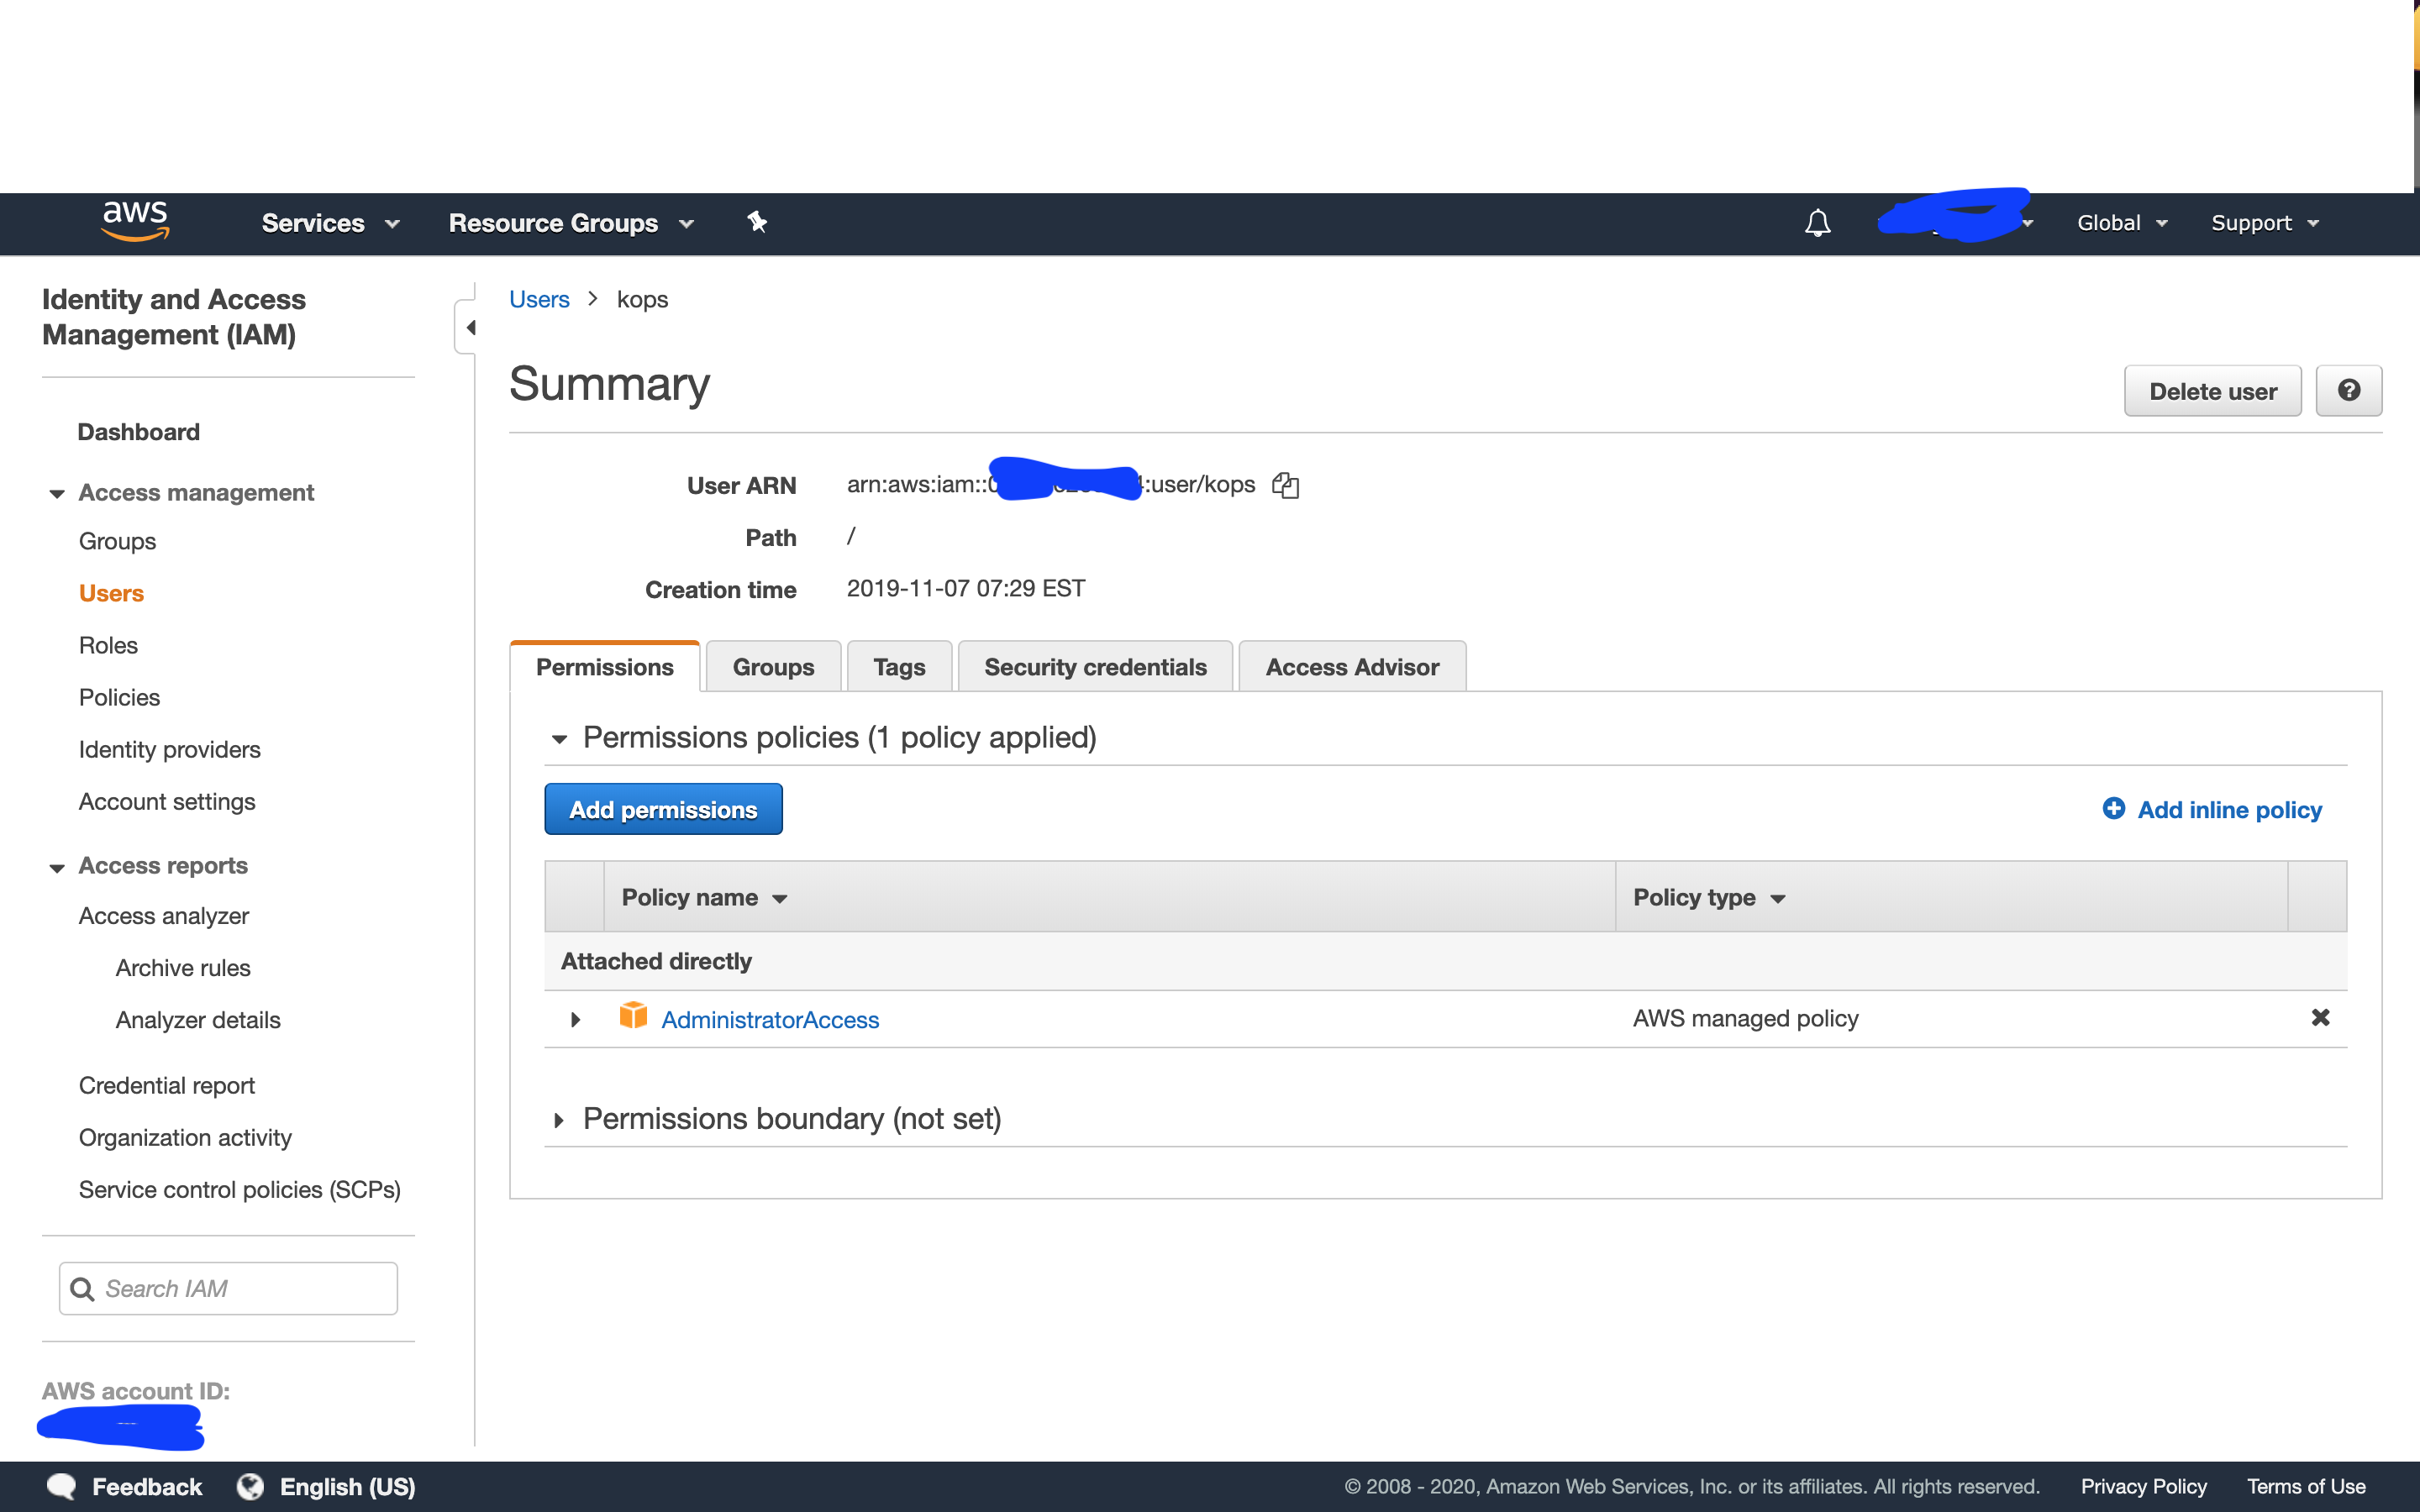The image size is (2420, 1512).
Task: Switch to the Groups tab
Action: pyautogui.click(x=773, y=667)
